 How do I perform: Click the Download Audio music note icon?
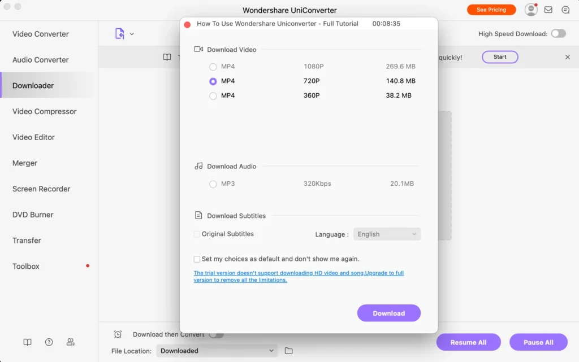click(198, 166)
